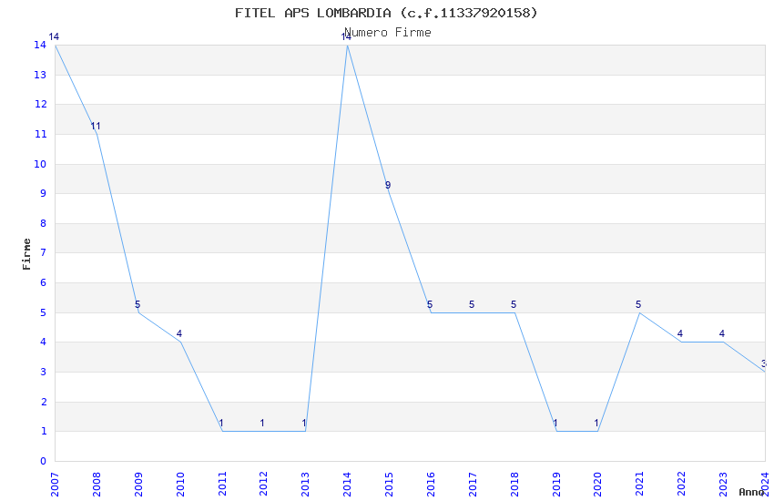
Task: Click the y-axis tick value 12
Action: [x=40, y=104]
